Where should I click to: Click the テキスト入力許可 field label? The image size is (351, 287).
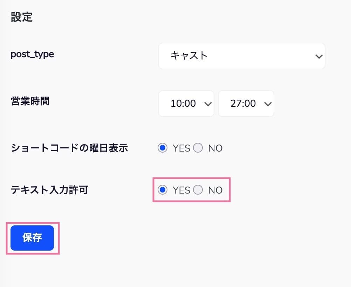pos(49,190)
